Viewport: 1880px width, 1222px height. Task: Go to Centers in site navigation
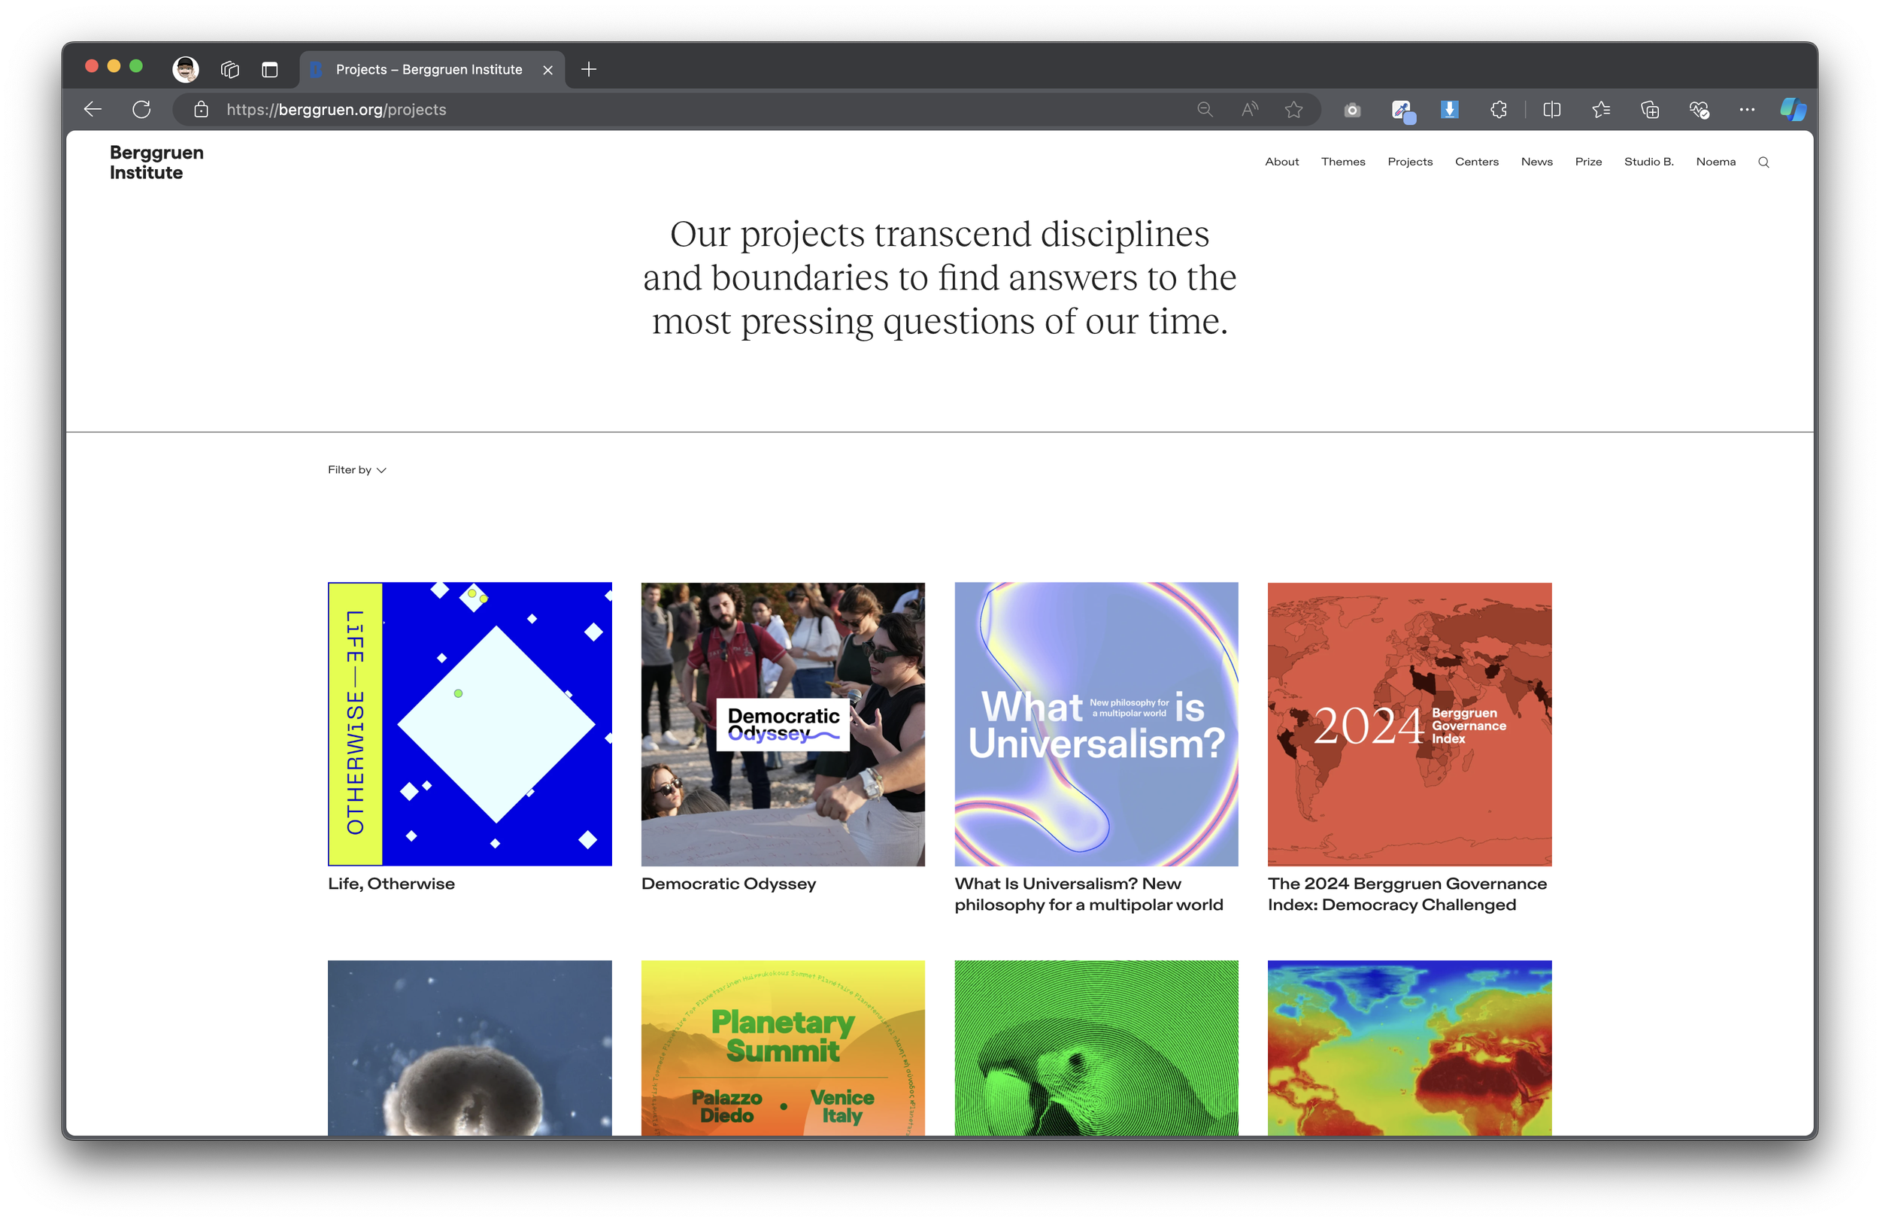click(x=1476, y=162)
